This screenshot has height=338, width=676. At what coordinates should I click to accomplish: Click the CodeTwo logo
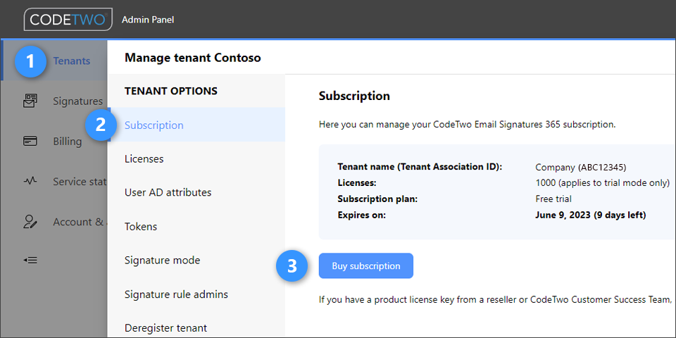point(68,19)
